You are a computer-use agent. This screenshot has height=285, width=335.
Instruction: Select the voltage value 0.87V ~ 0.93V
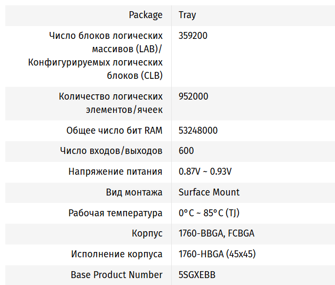click(x=205, y=172)
